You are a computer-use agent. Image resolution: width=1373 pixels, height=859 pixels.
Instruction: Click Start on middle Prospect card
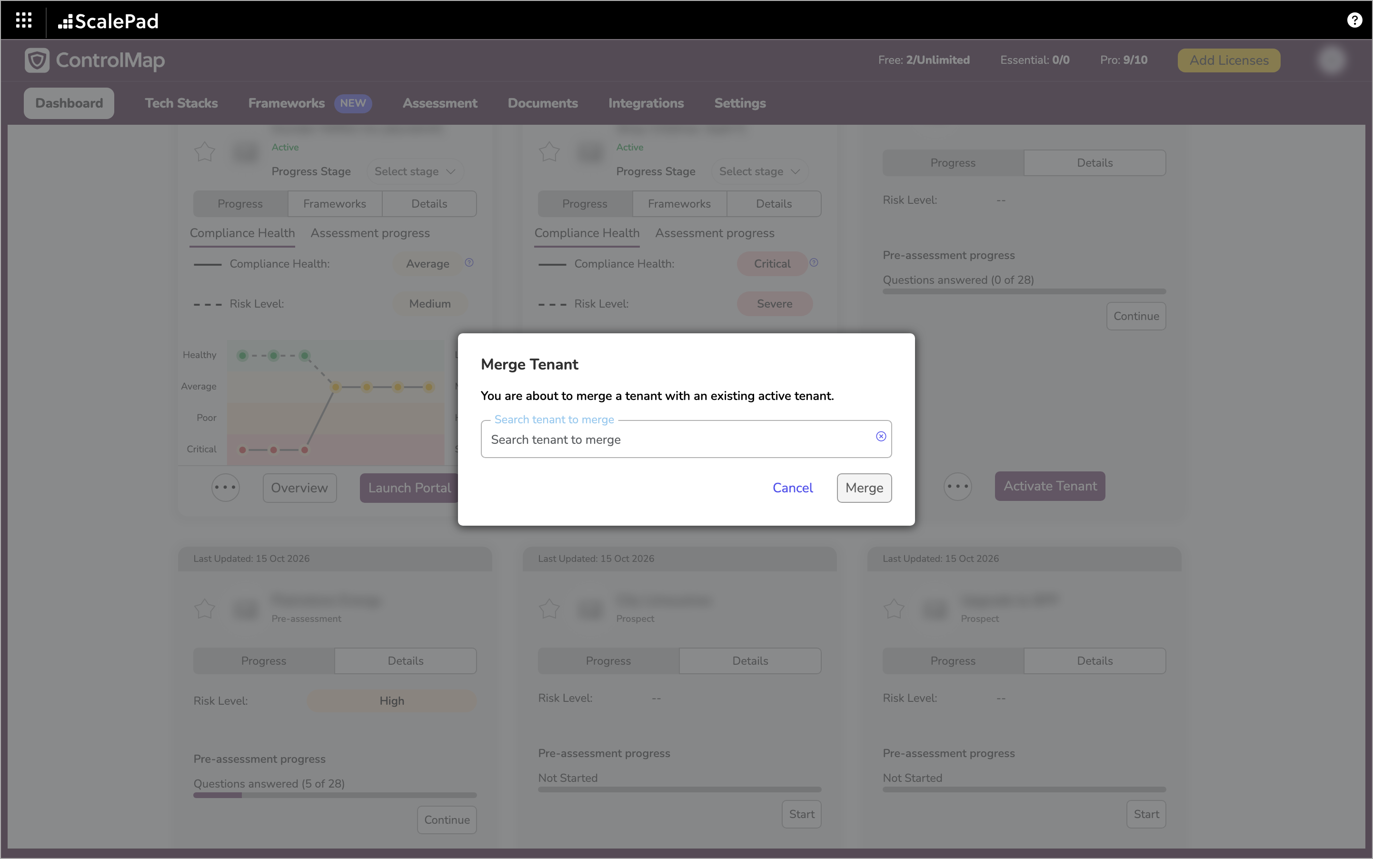pyautogui.click(x=802, y=814)
